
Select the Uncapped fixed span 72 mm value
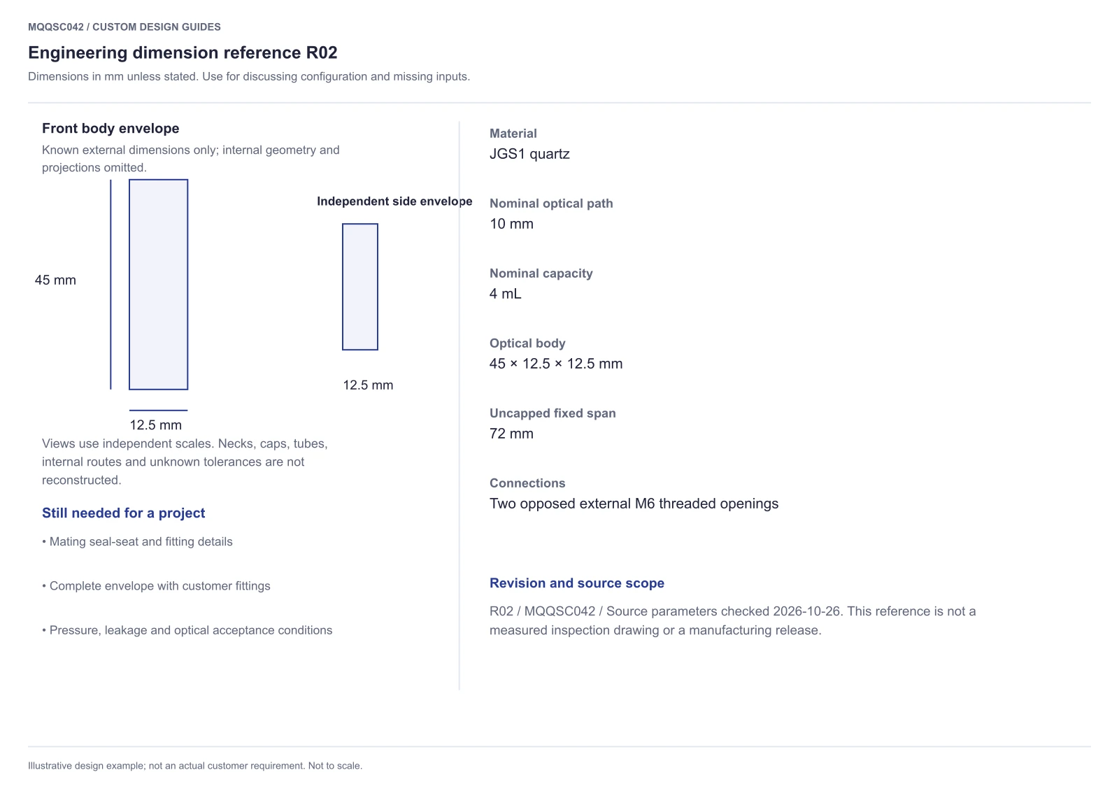tap(511, 434)
